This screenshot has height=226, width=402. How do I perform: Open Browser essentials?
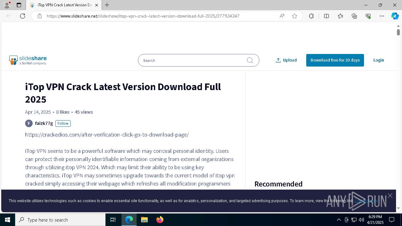pyautogui.click(x=368, y=16)
